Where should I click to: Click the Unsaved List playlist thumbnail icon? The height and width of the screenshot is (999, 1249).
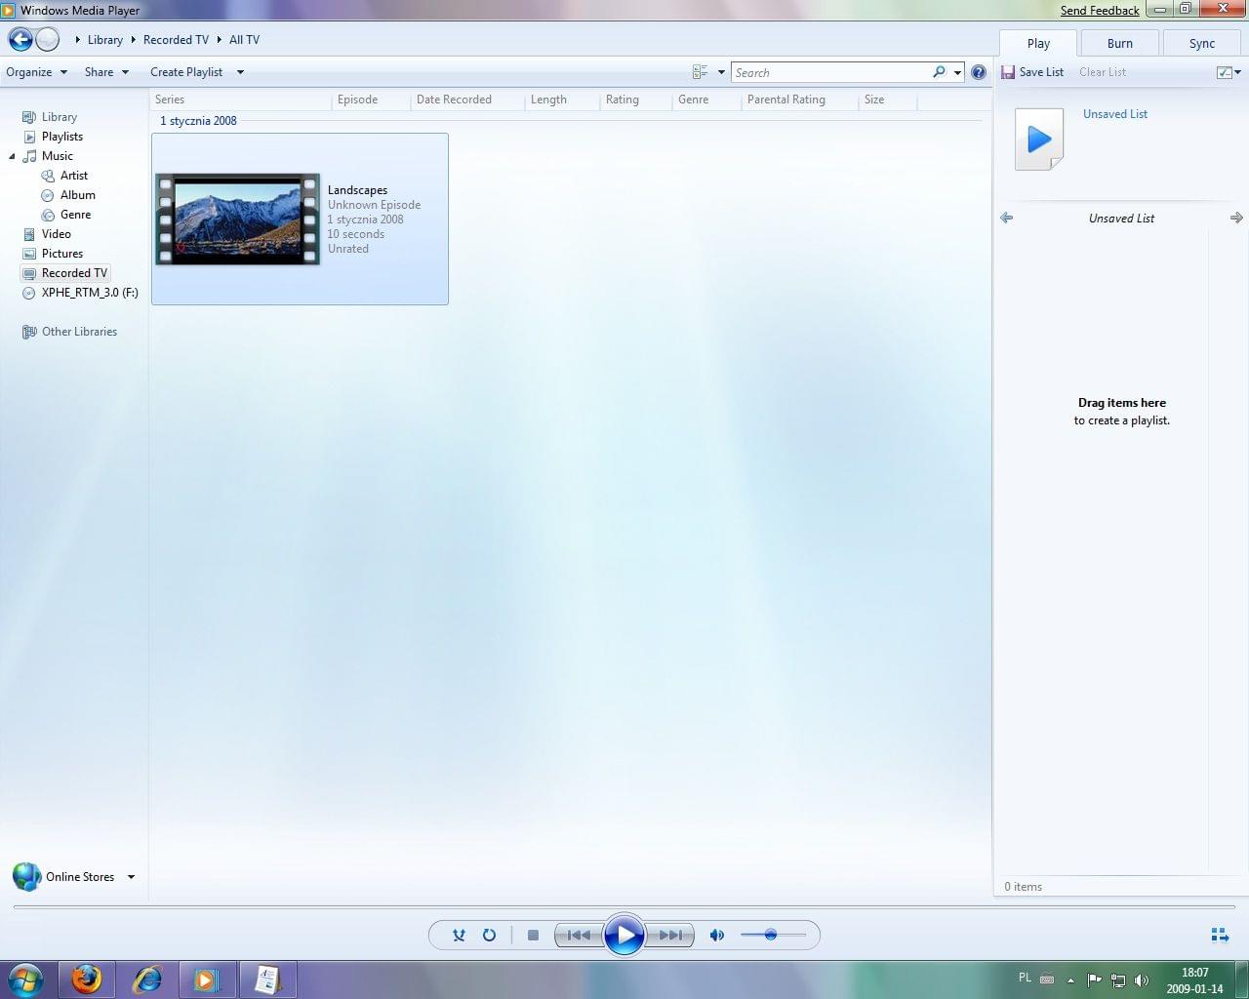coord(1039,140)
